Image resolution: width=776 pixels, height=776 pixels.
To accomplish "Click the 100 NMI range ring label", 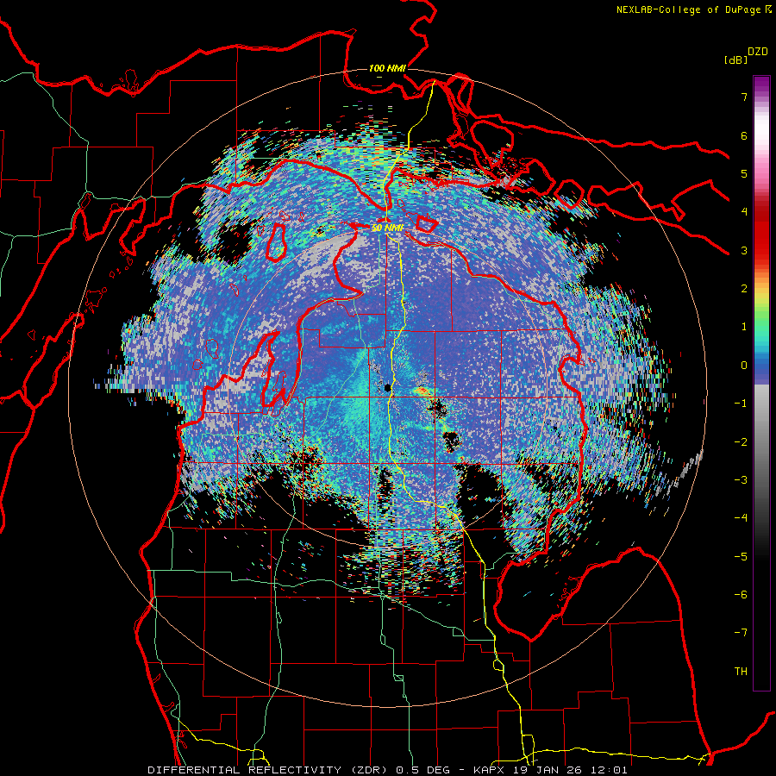I will [x=387, y=68].
